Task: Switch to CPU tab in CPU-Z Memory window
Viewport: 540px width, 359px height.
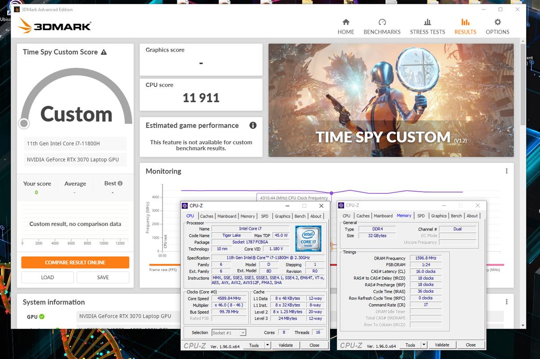Action: 346,216
